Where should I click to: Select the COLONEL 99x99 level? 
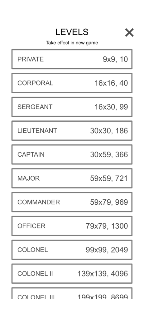point(72,250)
